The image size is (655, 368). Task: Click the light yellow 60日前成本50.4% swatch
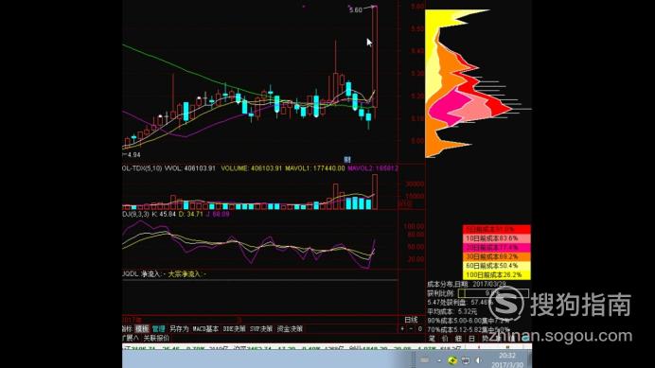497,266
